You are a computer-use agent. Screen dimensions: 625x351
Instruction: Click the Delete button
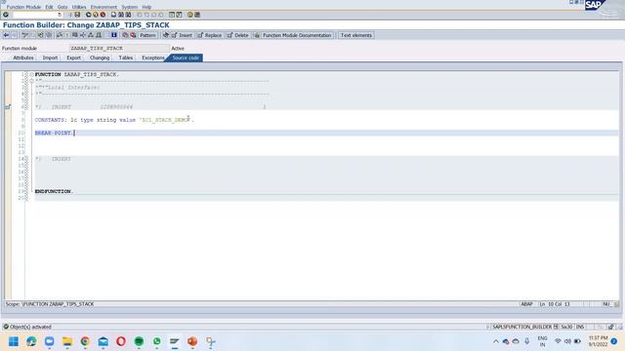tap(237, 35)
